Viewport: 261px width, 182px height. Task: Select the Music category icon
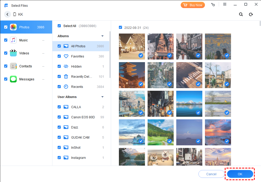13,40
